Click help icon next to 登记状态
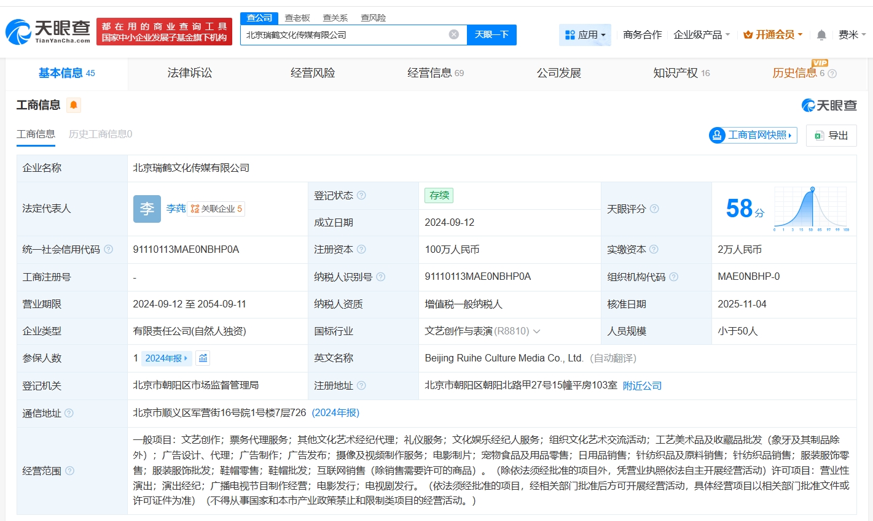The height and width of the screenshot is (521, 873). tap(361, 195)
